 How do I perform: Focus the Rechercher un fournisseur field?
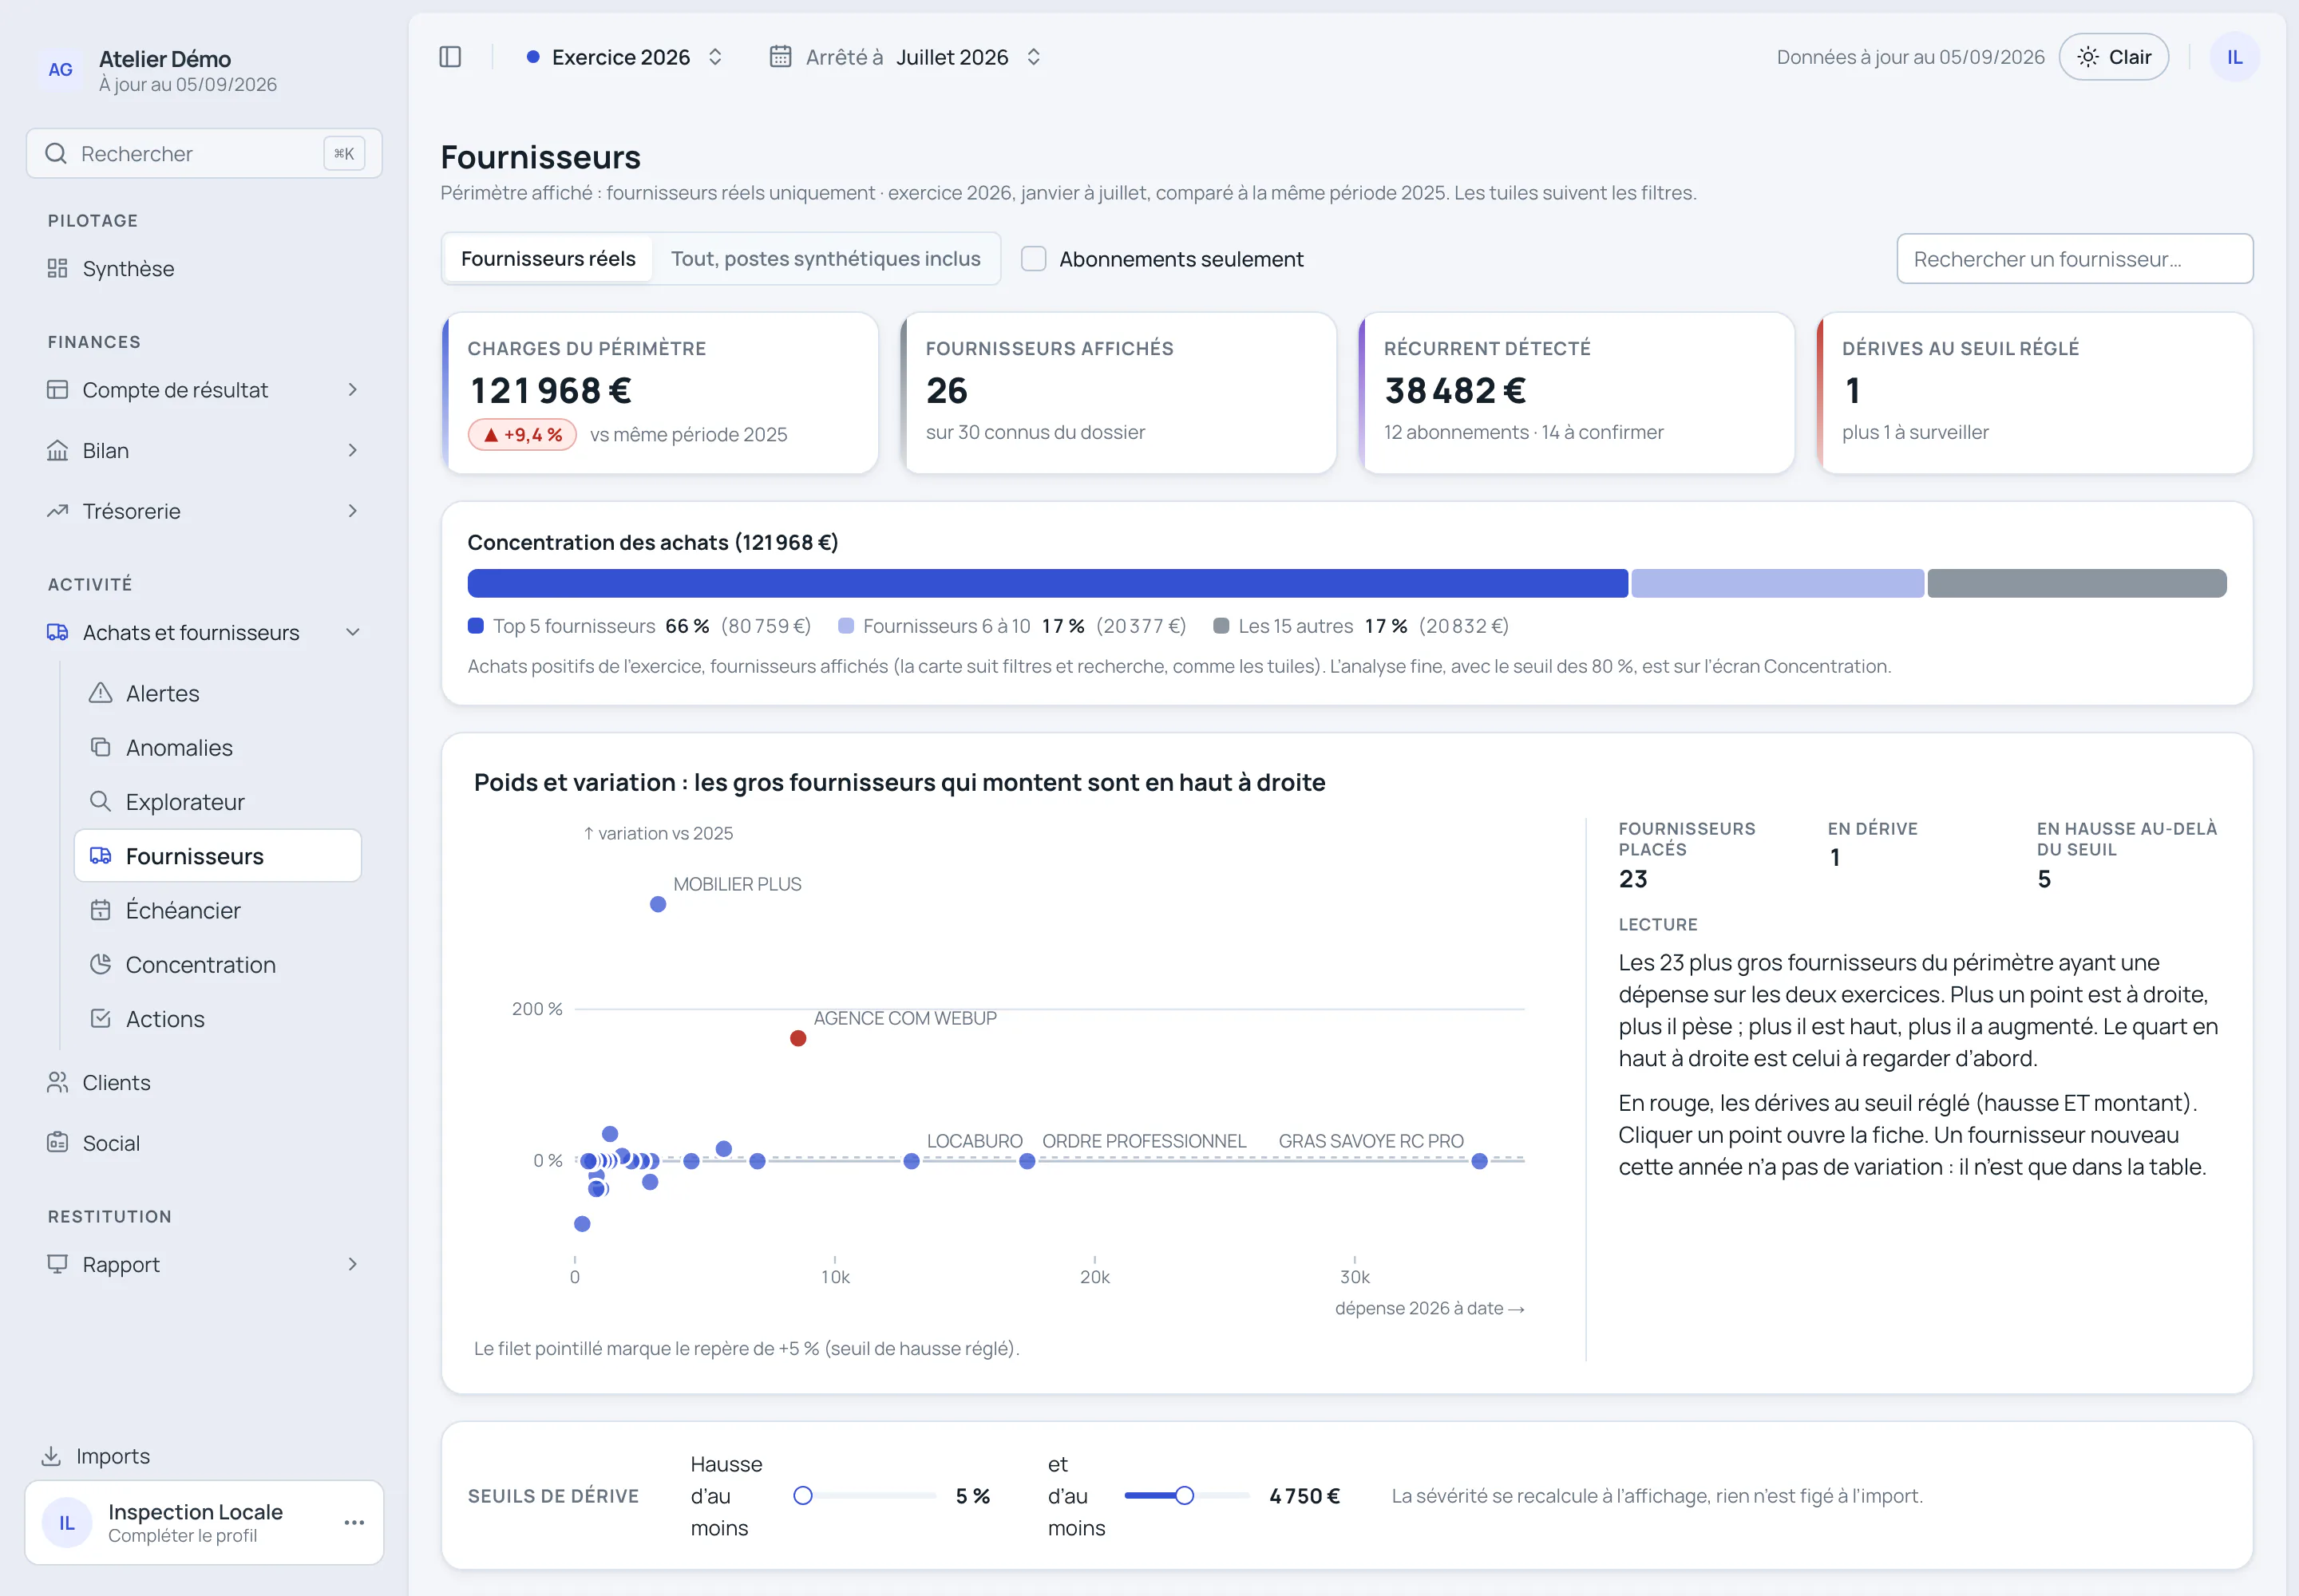tap(2074, 259)
